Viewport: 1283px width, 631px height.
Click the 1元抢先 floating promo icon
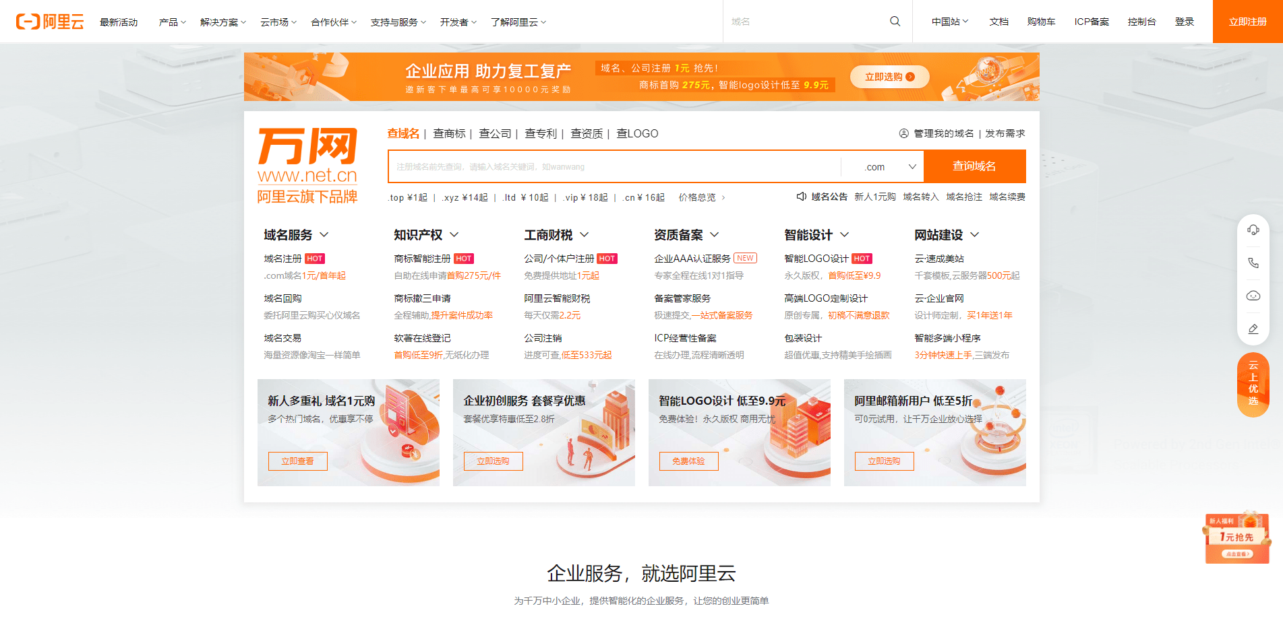point(1236,537)
